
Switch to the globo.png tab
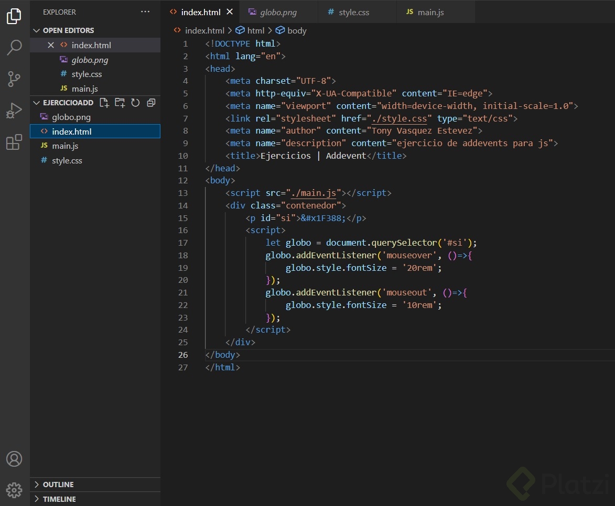pyautogui.click(x=278, y=12)
